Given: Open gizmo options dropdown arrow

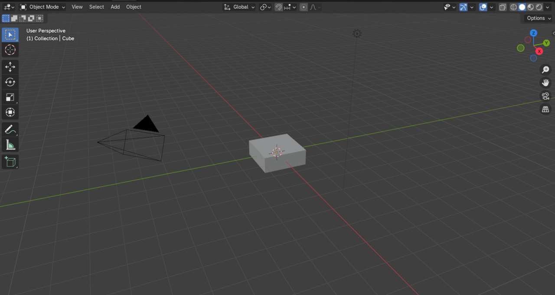Looking at the screenshot, I should [472, 7].
